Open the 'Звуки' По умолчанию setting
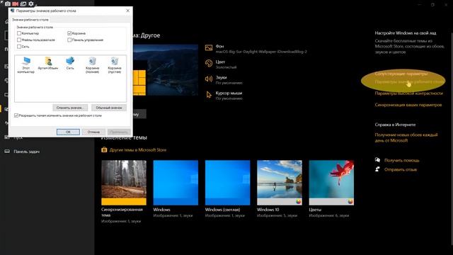 pyautogui.click(x=224, y=80)
